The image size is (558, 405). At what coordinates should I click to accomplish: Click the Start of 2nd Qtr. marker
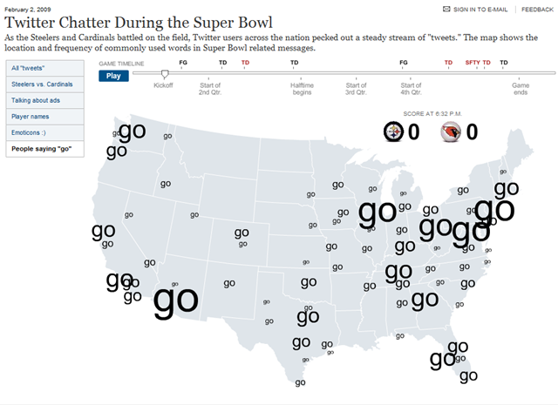point(210,89)
